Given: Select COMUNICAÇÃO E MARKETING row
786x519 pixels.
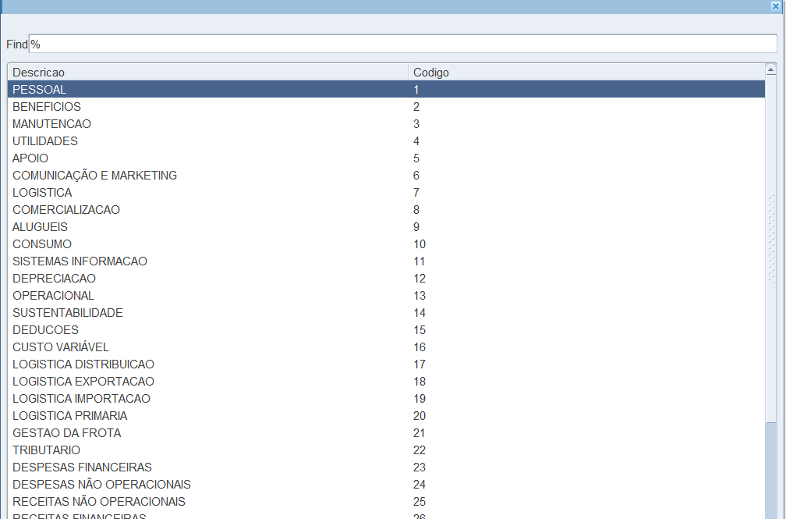Looking at the screenshot, I should (386, 175).
